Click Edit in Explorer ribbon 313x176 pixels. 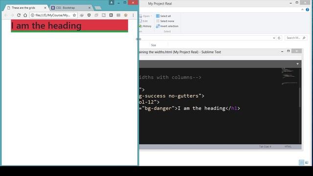click(x=143, y=21)
